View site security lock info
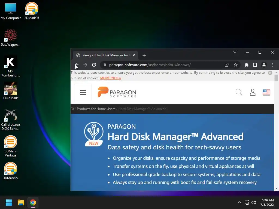The image size is (279, 209). 105,65
